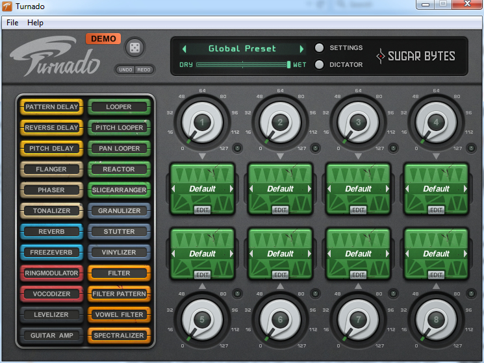Click knob 1 dial
This screenshot has height=363, width=484.
[x=202, y=123]
